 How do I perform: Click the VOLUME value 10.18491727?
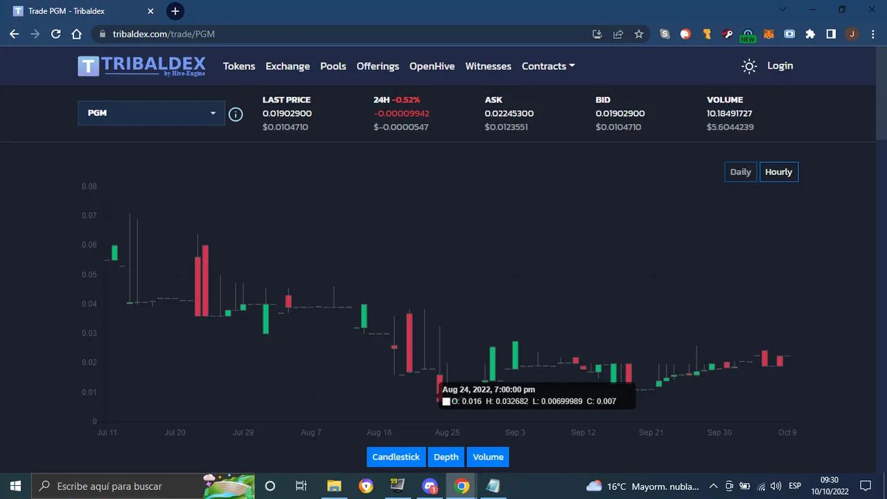point(730,113)
